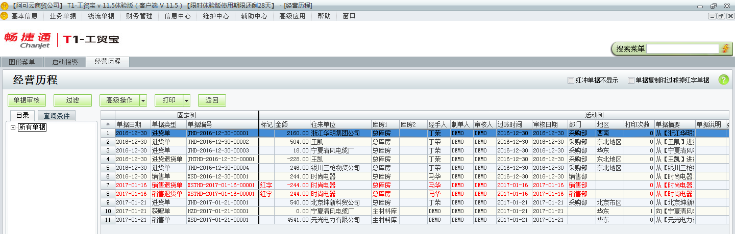Click the 单据编号 column header
The image size is (735, 234).
point(222,124)
